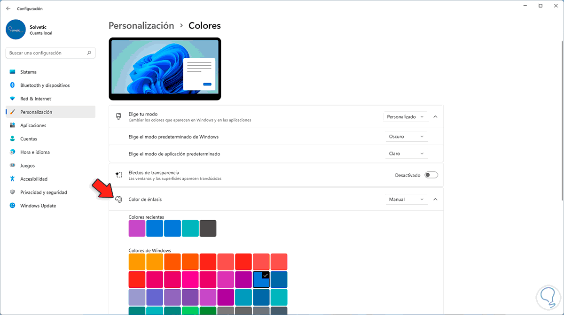Maximize the Configuración window
Image resolution: width=564 pixels, height=315 pixels.
click(540, 6)
